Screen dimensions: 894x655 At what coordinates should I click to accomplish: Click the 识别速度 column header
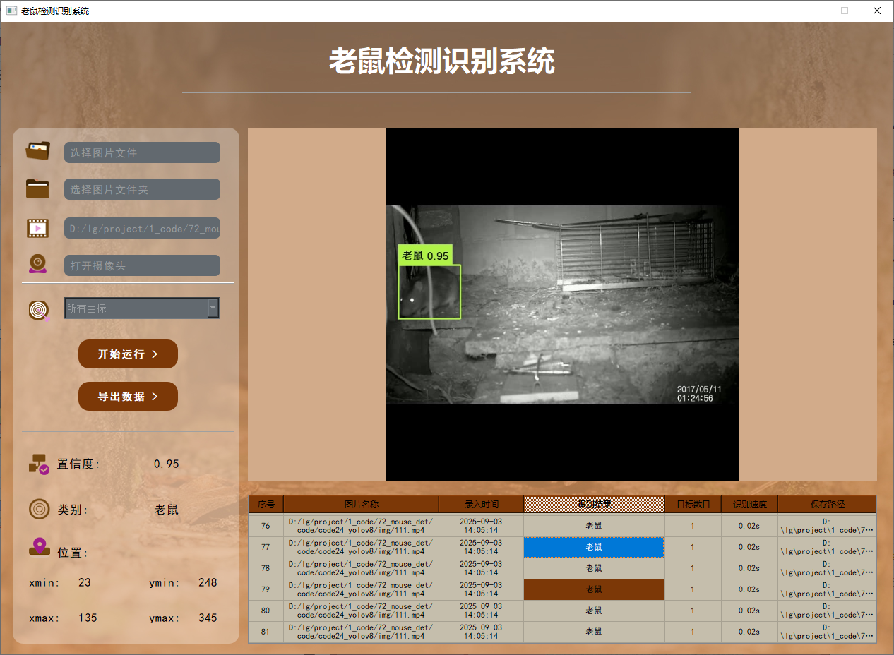pos(750,504)
